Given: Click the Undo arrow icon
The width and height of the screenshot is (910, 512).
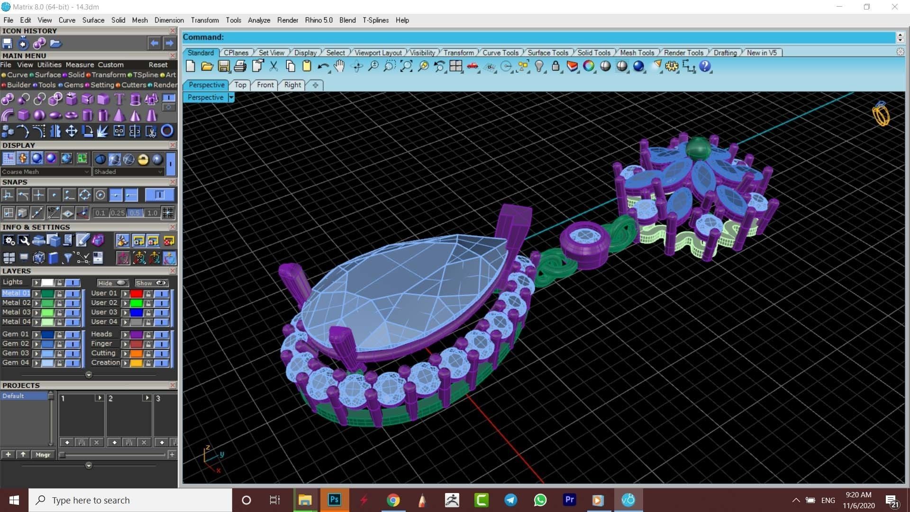Looking at the screenshot, I should point(323,66).
